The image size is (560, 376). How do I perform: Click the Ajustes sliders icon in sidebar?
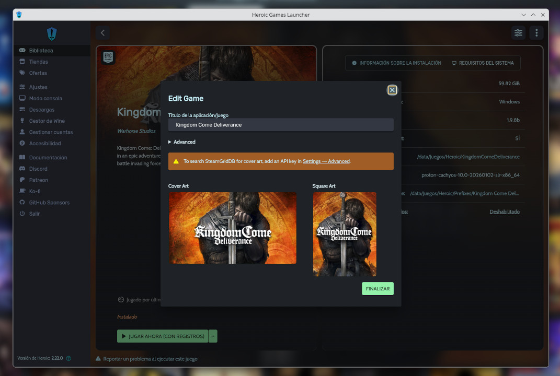coord(22,87)
